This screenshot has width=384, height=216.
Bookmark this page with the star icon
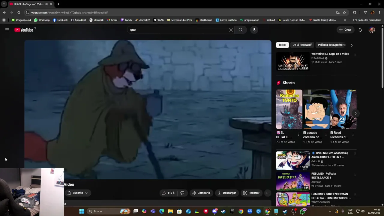[344, 13]
